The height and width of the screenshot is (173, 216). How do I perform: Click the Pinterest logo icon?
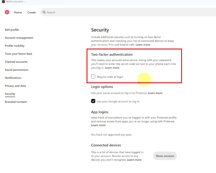pos(7,12)
